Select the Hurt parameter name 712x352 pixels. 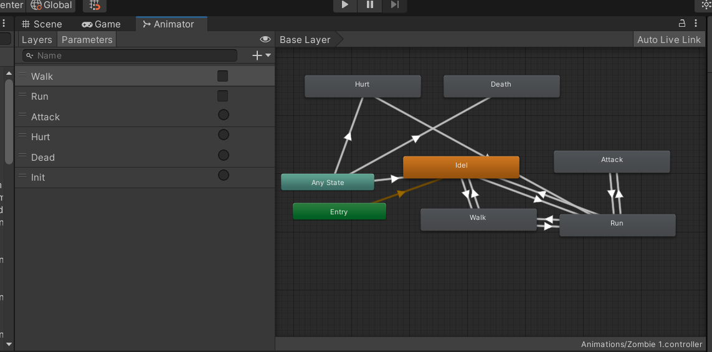(x=40, y=136)
